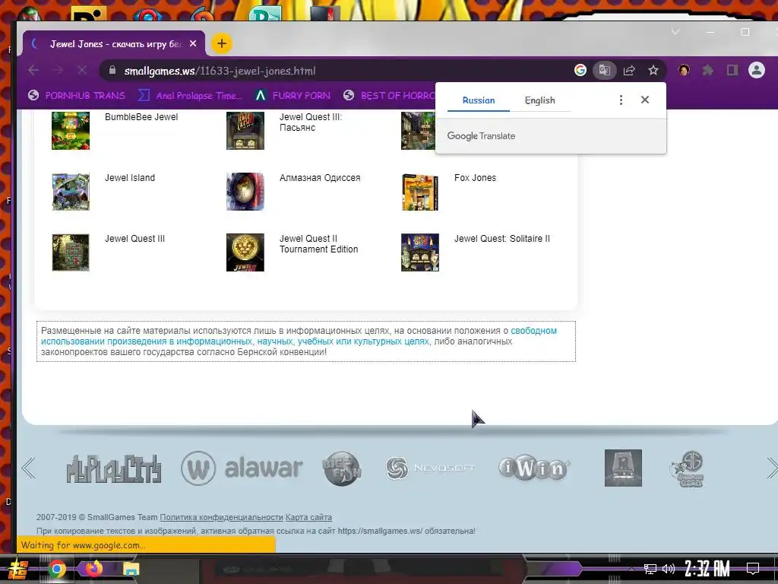Open the BumbleBee Jewel thumbnail
Viewport: 778px width, 584px height.
71,130
